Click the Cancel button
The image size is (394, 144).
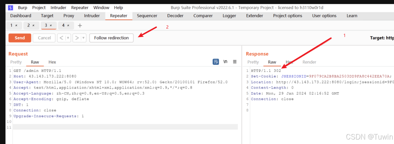click(44, 38)
